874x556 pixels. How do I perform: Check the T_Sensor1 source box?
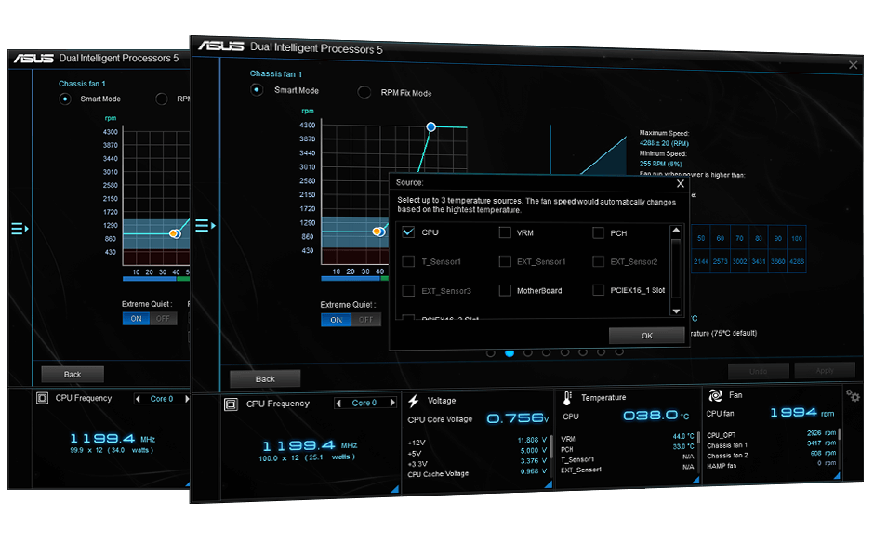click(408, 261)
